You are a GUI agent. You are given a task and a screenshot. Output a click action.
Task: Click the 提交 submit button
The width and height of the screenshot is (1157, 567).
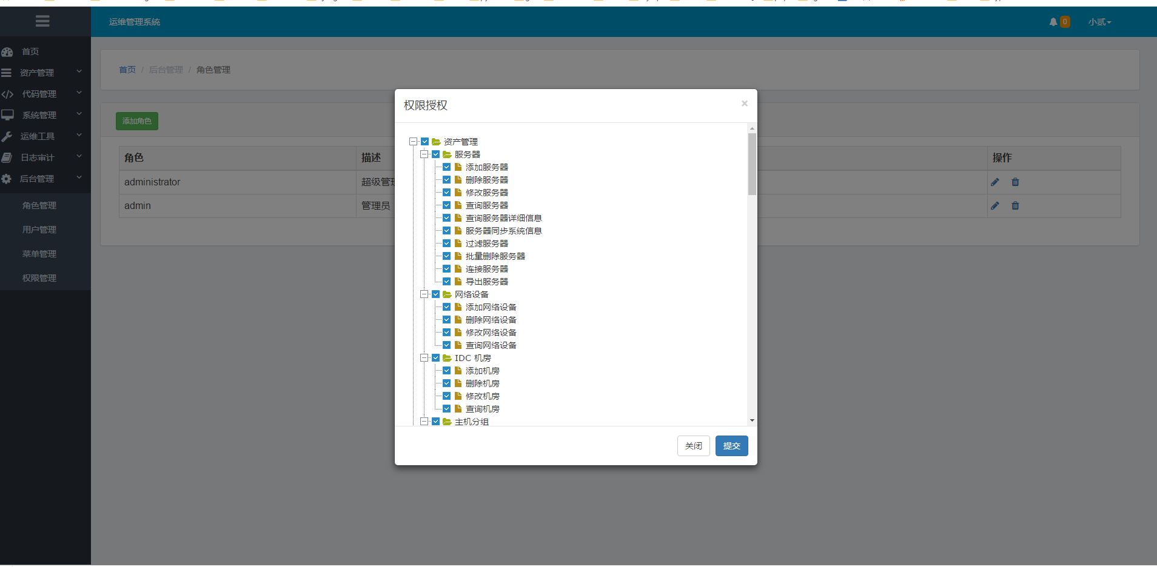[x=731, y=446]
